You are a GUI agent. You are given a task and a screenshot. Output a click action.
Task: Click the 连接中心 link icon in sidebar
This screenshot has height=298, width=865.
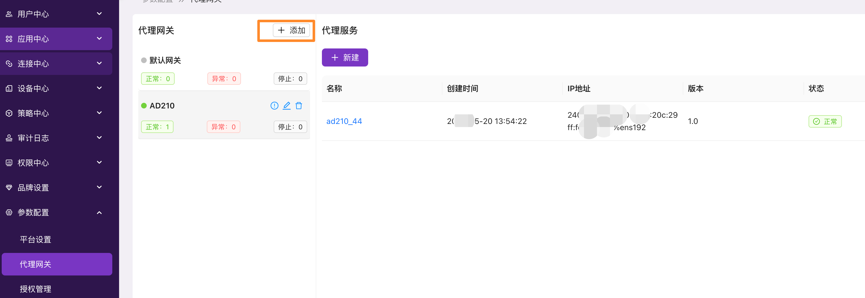pos(9,64)
